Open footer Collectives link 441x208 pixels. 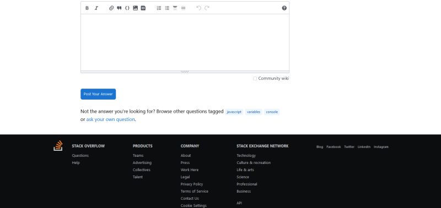(142, 170)
